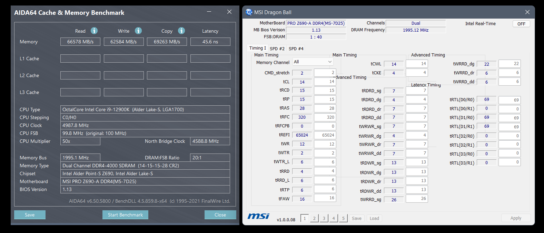Click the Memory Latency value 45.6 ns

tap(210, 42)
